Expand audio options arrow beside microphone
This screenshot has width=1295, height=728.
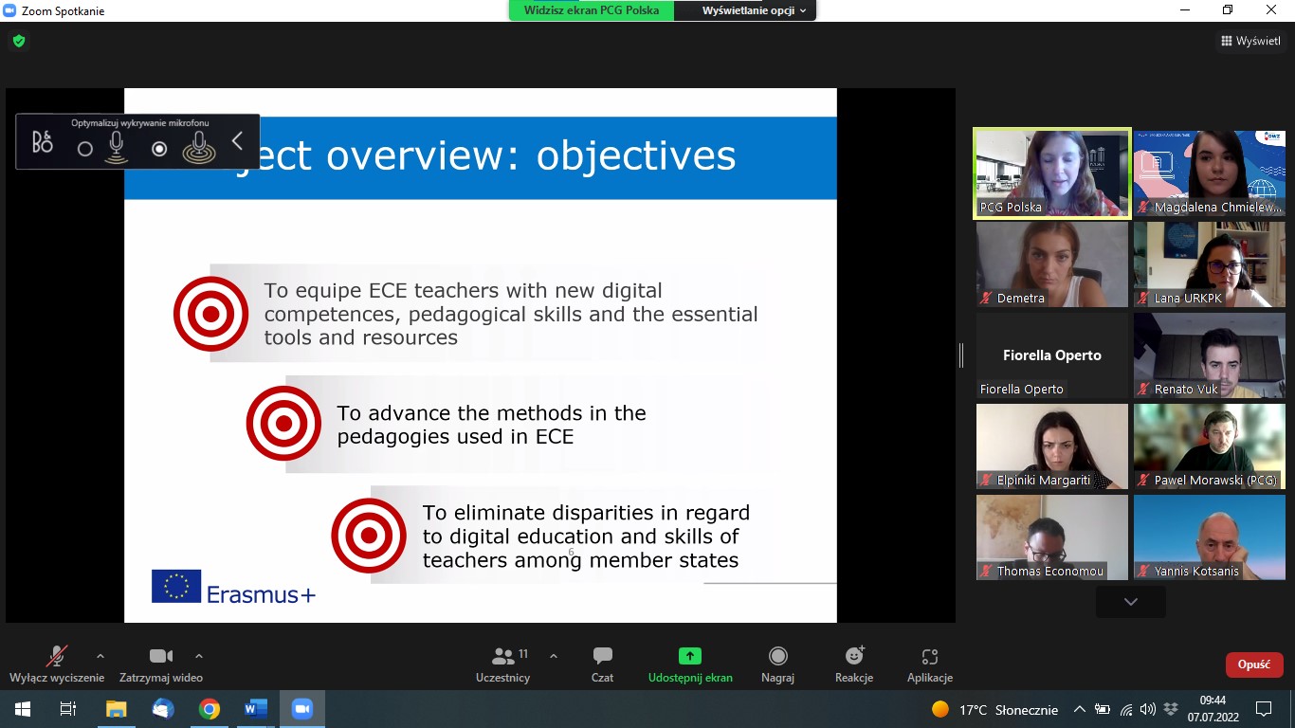tap(100, 656)
